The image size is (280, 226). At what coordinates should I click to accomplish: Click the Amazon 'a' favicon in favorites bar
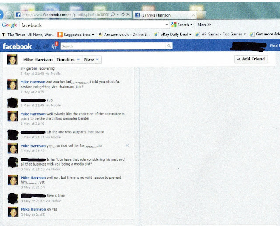[x=100, y=34]
